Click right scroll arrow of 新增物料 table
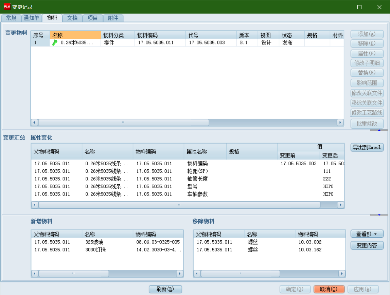The image size is (390, 295). coord(180,273)
